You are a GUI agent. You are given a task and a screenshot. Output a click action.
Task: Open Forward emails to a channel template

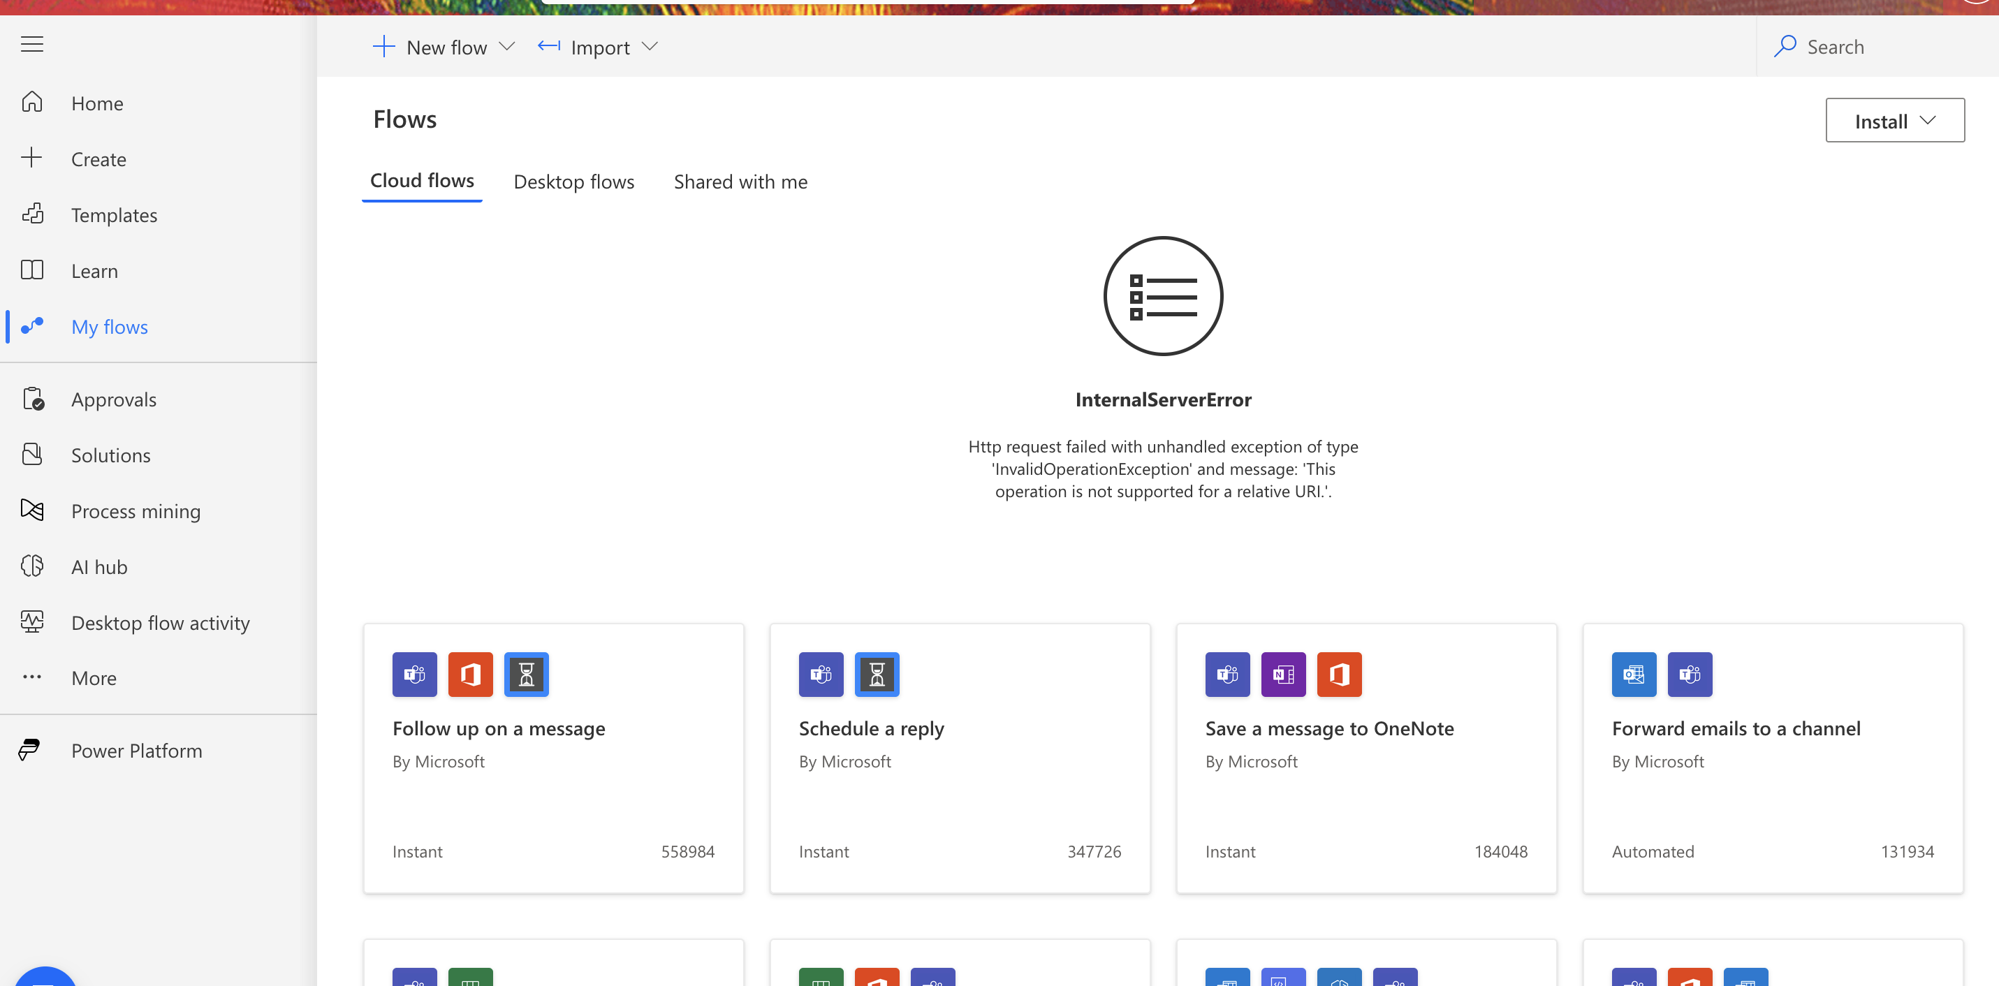coord(1773,758)
